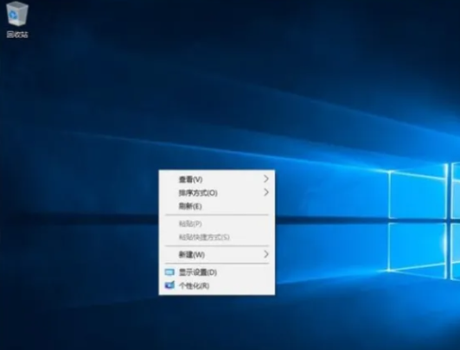This screenshot has width=460, height=350.
Task: Choose 刷新(E) to refresh the desktop
Action: pyautogui.click(x=217, y=207)
